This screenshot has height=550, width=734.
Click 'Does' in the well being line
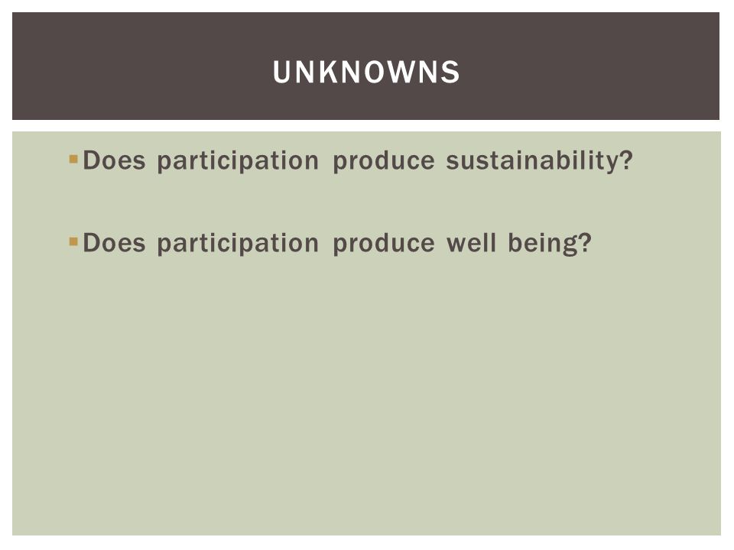pos(114,243)
